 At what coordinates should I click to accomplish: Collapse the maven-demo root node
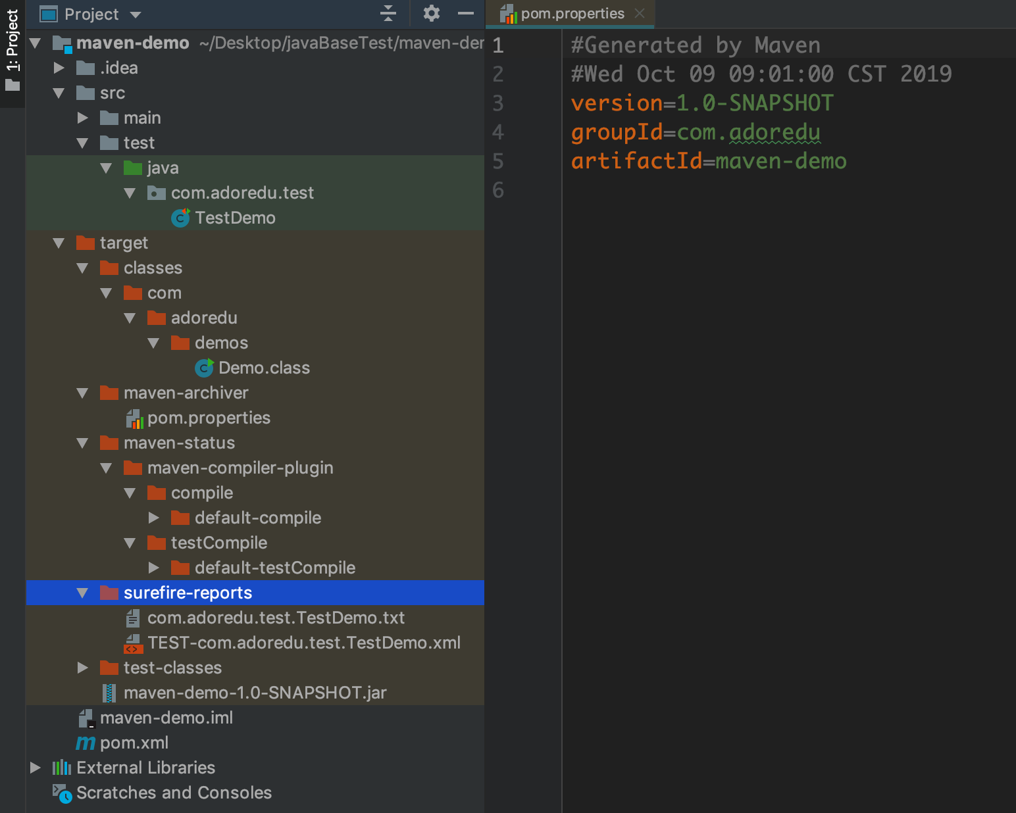pyautogui.click(x=35, y=43)
